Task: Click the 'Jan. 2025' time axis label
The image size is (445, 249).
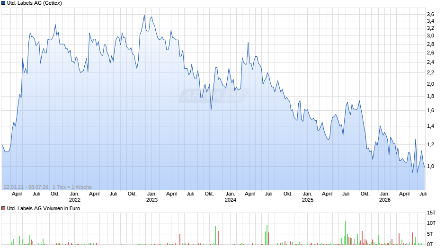Action: 307,197
